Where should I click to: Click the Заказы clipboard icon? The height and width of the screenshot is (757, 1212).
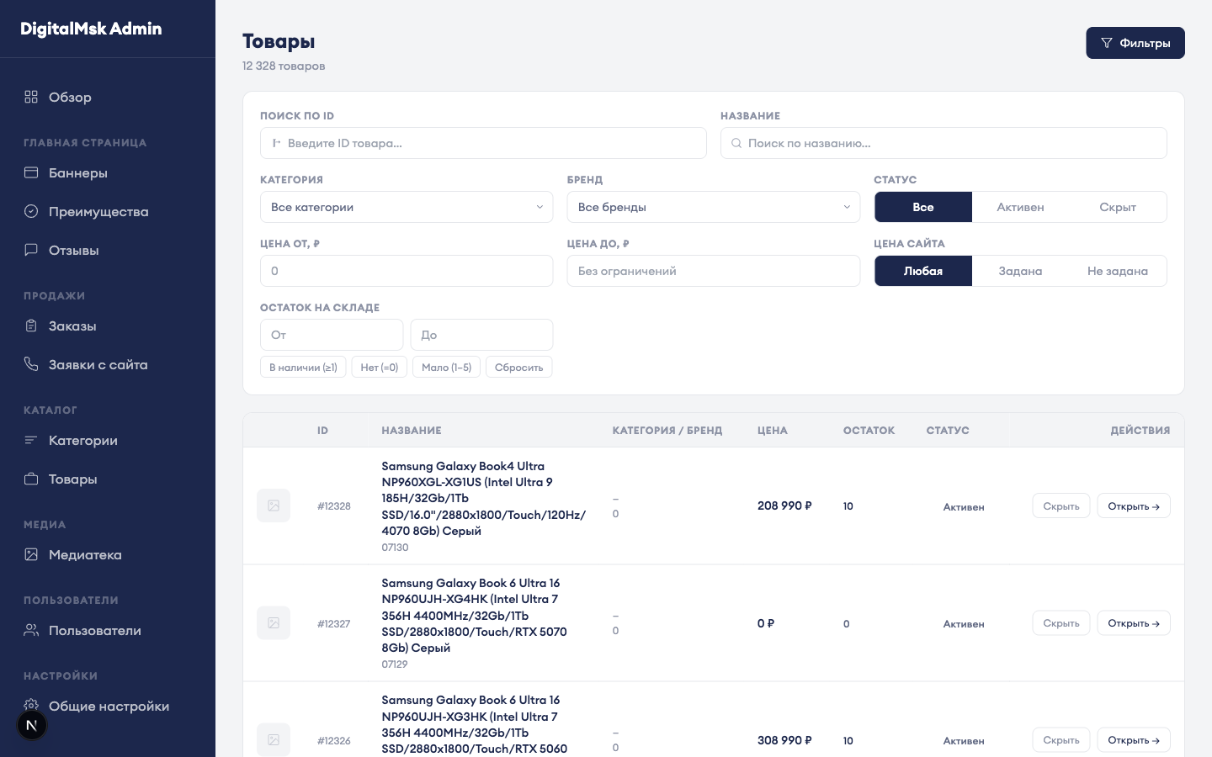(31, 326)
